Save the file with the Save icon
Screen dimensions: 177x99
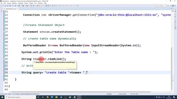(6, 6)
